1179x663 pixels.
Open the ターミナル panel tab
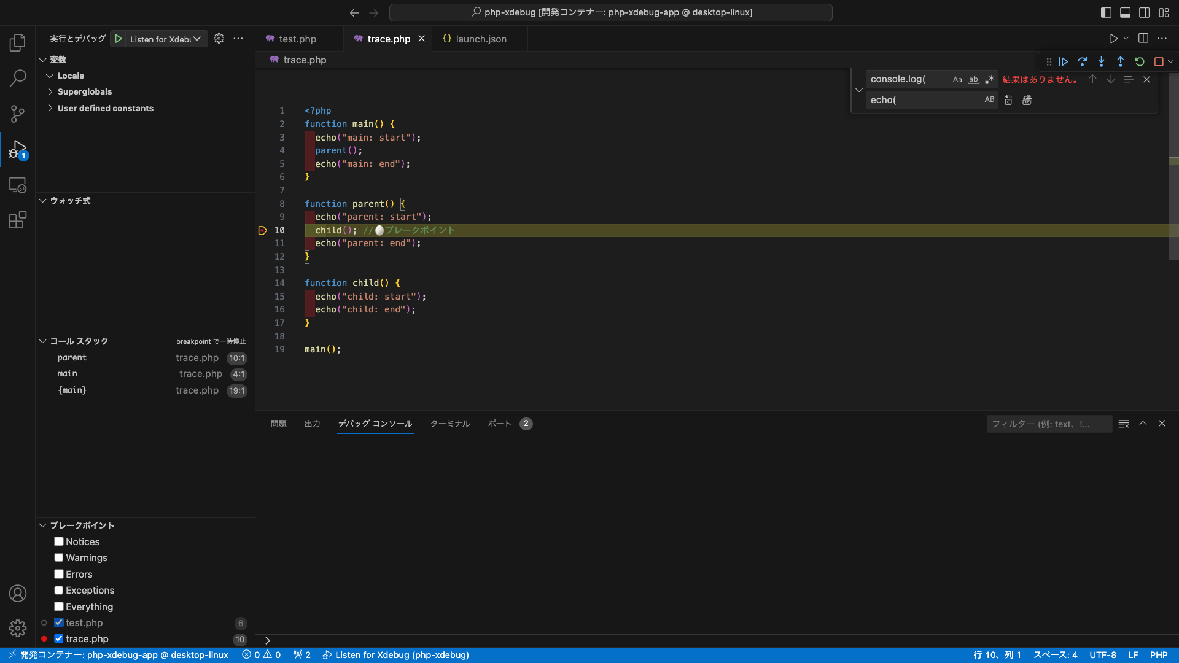tap(449, 424)
